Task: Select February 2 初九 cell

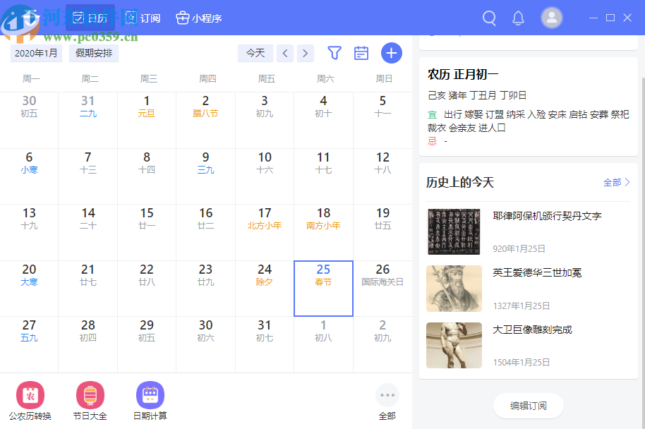Action: (x=382, y=344)
